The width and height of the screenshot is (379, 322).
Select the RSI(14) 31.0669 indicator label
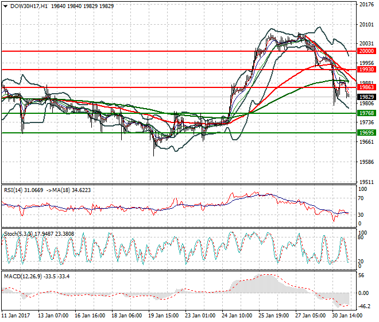[x=24, y=190]
